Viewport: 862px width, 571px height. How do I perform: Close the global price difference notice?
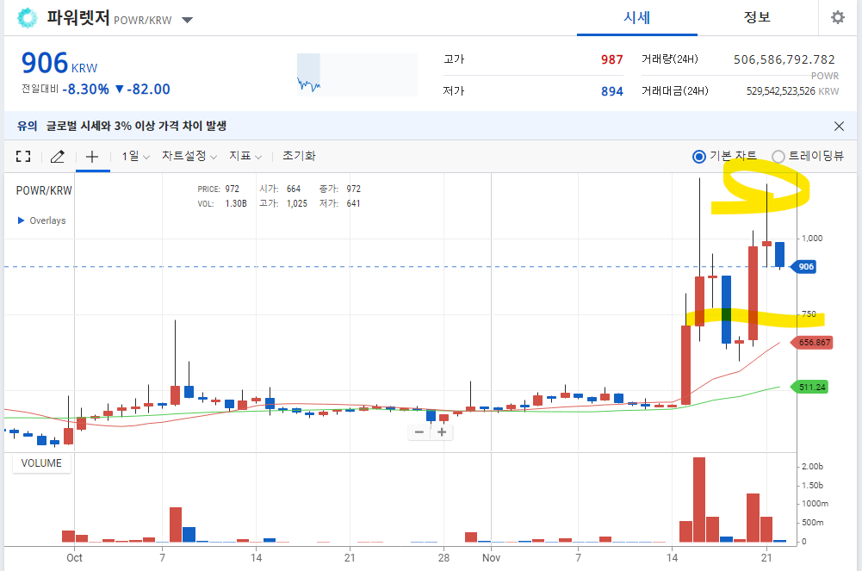click(839, 127)
